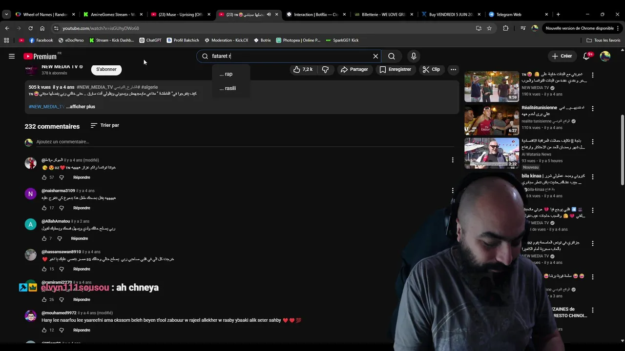Focus the YouTube search input
Viewport: 625px width, 351px height.
[288, 56]
